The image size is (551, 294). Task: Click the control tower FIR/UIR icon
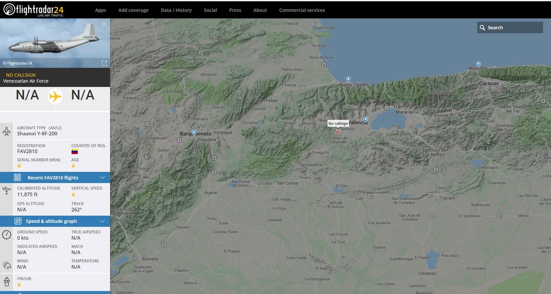[6, 281]
